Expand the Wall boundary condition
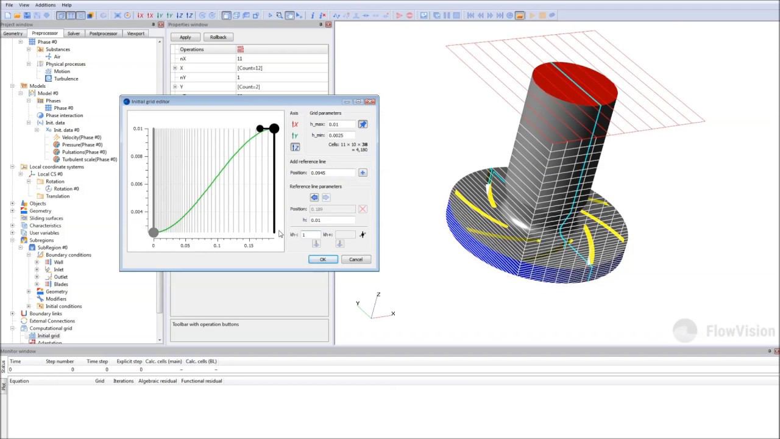Viewport: 780px width, 439px height. pyautogui.click(x=37, y=262)
